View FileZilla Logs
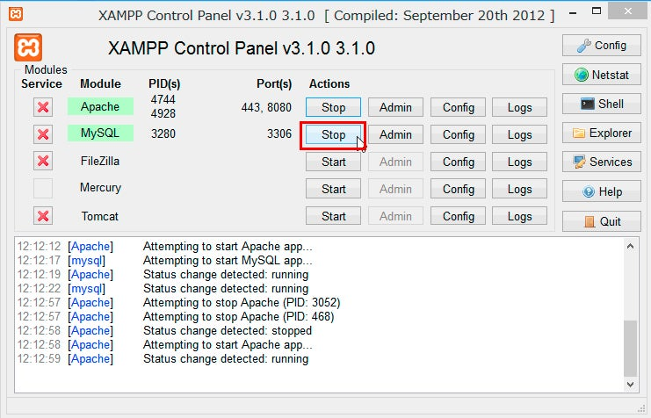The height and width of the screenshot is (418, 651). point(519,162)
